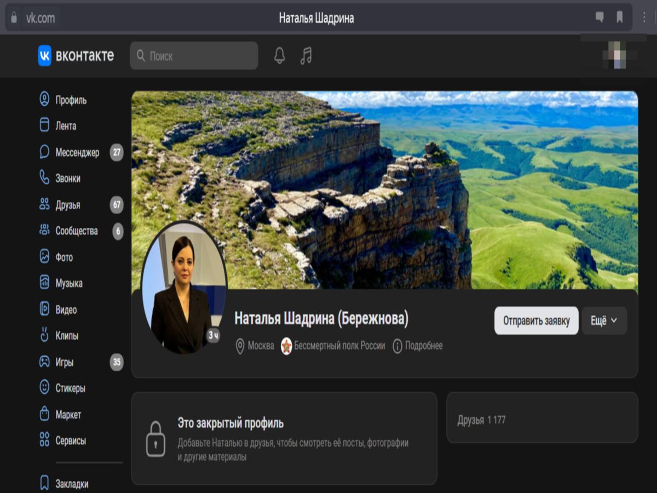Open the music player note icon in header
657x493 pixels.
pyautogui.click(x=306, y=55)
